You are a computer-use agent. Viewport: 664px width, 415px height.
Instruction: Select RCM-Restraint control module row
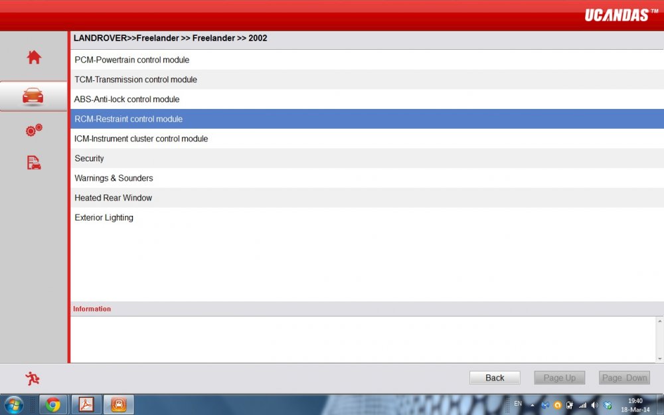[367, 119]
